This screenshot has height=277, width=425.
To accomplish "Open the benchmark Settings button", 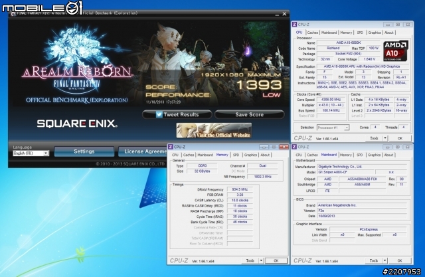I will [84, 151].
